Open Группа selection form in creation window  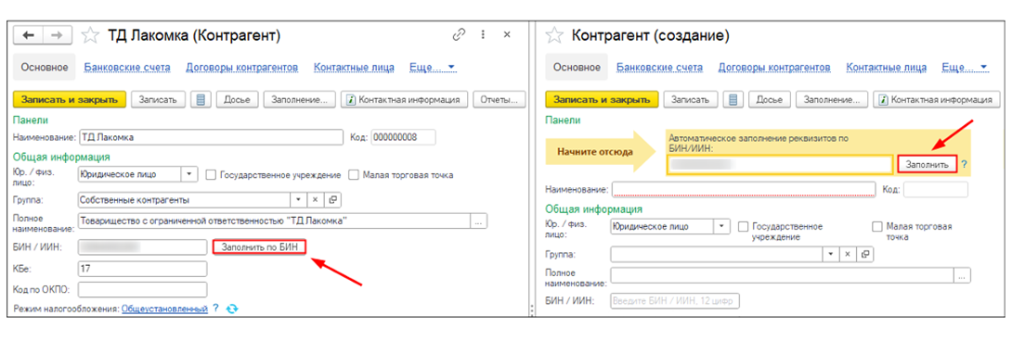[x=865, y=254]
